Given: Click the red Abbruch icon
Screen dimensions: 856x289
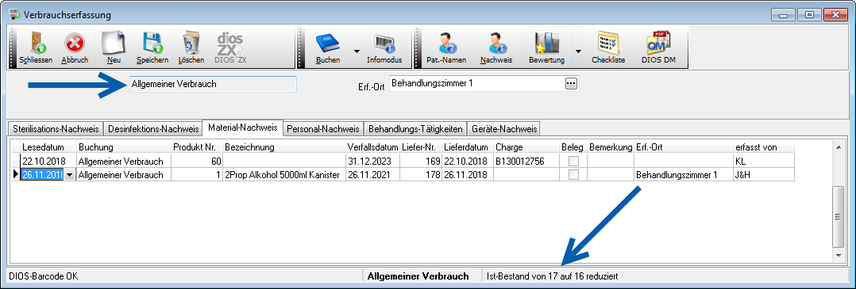Looking at the screenshot, I should pos(75,44).
